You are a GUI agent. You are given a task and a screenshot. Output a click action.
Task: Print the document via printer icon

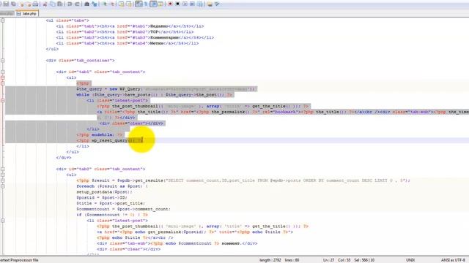tap(35, 4)
